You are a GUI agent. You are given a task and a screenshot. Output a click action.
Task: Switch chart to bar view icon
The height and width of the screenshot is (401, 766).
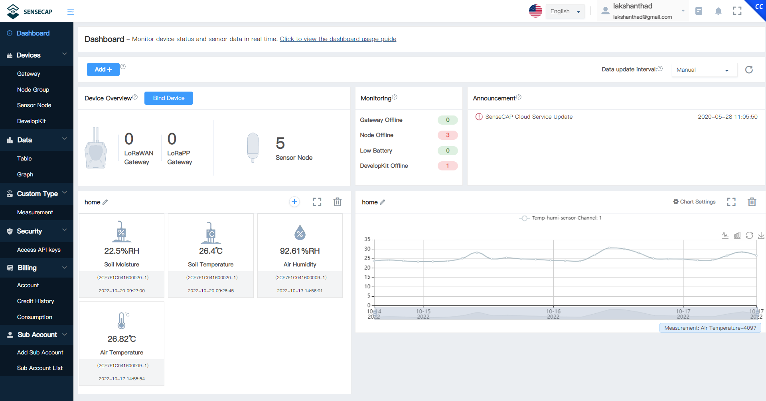(737, 235)
